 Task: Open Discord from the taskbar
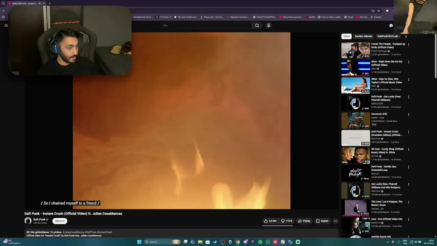point(245,242)
